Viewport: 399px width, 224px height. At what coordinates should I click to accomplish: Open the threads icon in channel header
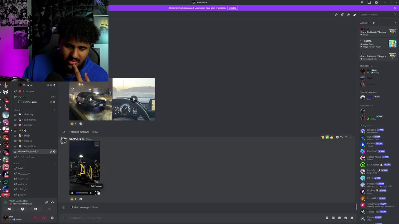tap(336, 15)
